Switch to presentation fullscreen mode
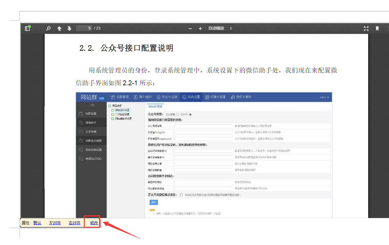Viewport: 389px width, 245px height. click(x=366, y=29)
